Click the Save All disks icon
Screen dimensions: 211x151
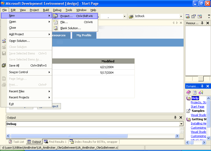pyautogui.click(x=4, y=66)
